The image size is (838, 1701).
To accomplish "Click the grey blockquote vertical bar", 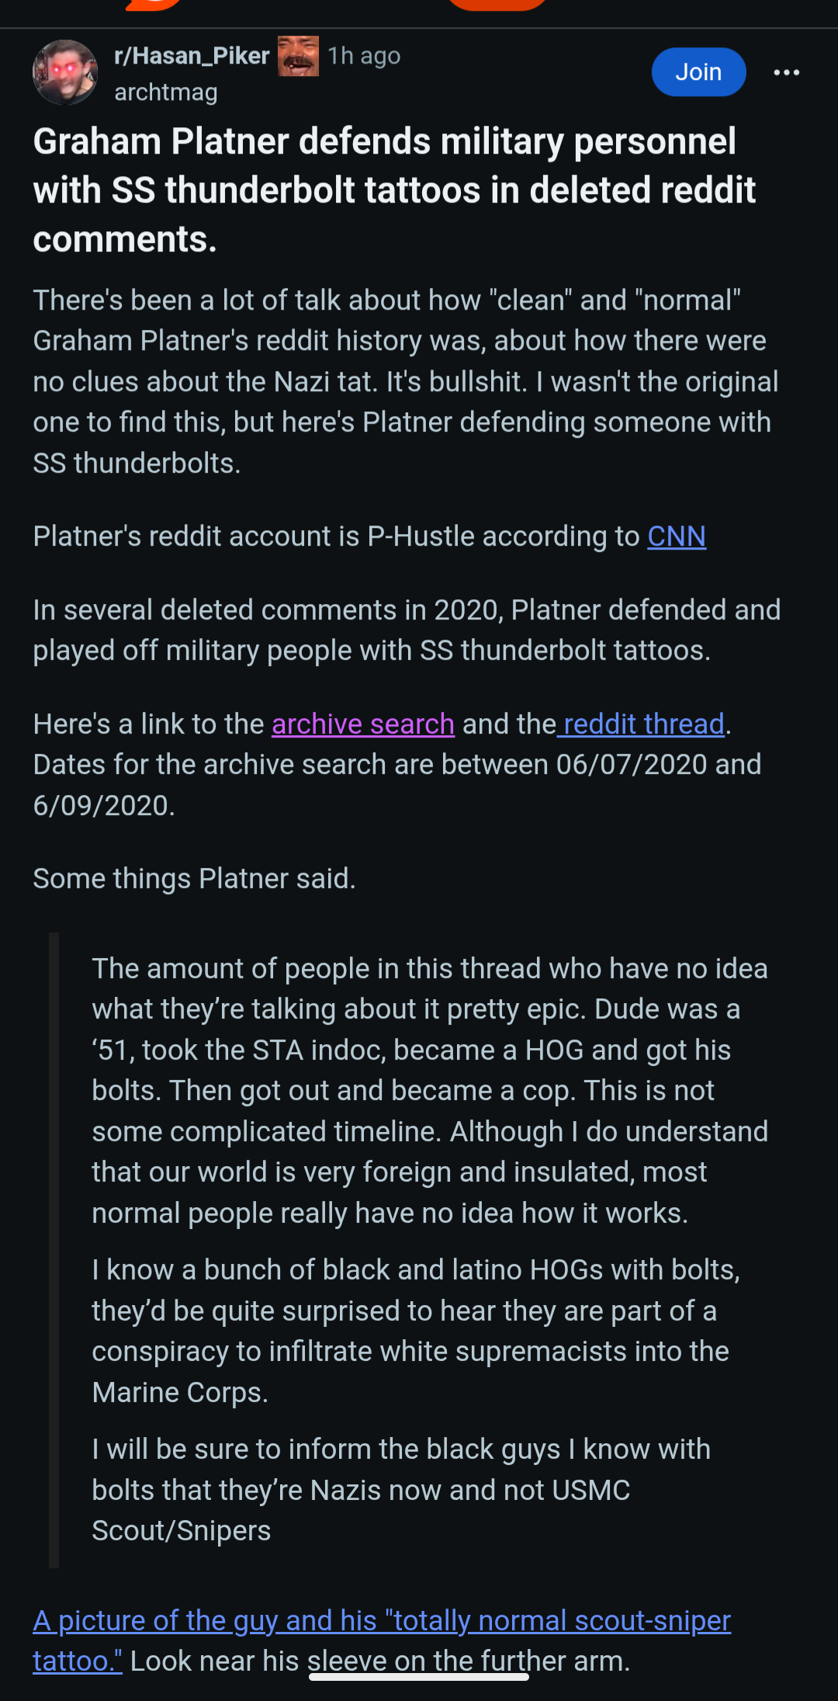I will click(54, 1249).
